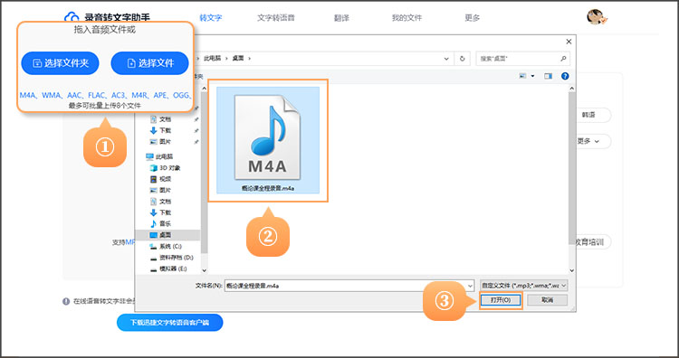Switch to the 文字转语音 tab

click(276, 18)
